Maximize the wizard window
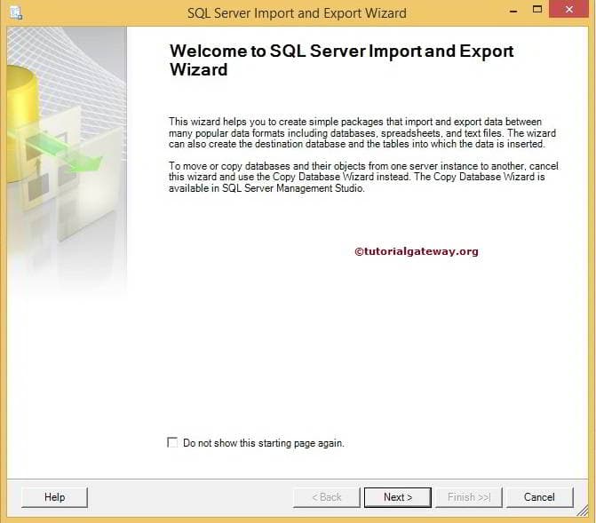The image size is (596, 523). (x=537, y=9)
